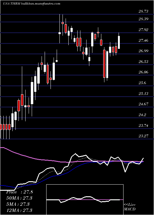Click the 27.92 price axis label
The width and height of the screenshot is (154, 215).
[144, 29]
